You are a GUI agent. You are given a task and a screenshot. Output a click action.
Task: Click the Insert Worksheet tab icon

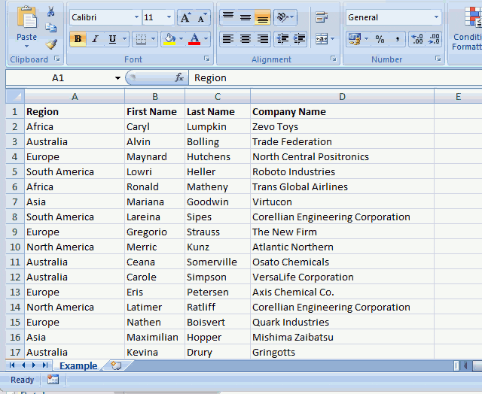pyautogui.click(x=115, y=366)
